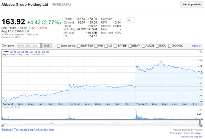Click the Google+ share icon
205x139 pixels.
(x=130, y=20)
